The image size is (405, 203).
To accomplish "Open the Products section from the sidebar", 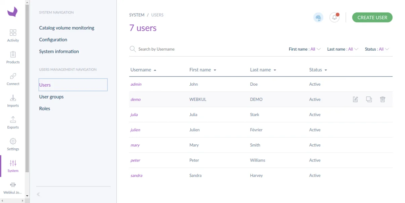I will click(x=13, y=57).
